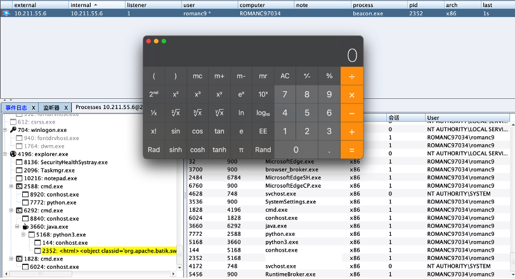515x279 pixels.
Task: Select the SystemSettings.exe table row
Action: (348, 202)
